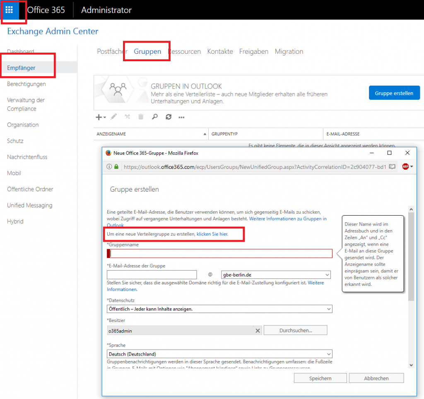Image resolution: width=424 pixels, height=399 pixels.
Task: Click the Firefox URL address bar
Action: [x=255, y=167]
